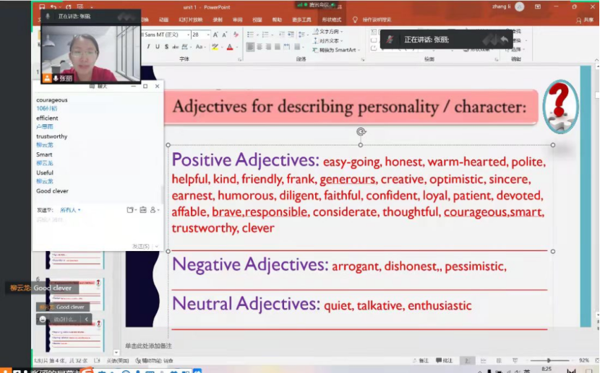
Task: Click the text highlight color icon
Action: [215, 48]
